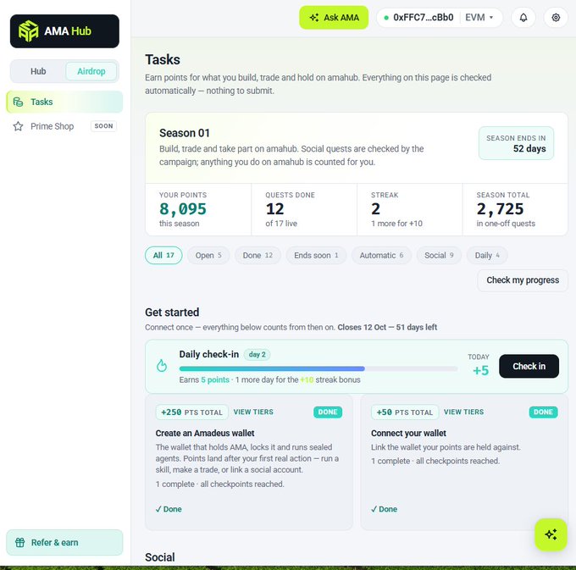576x570 pixels.
Task: Open settings gear icon
Action: tap(556, 17)
